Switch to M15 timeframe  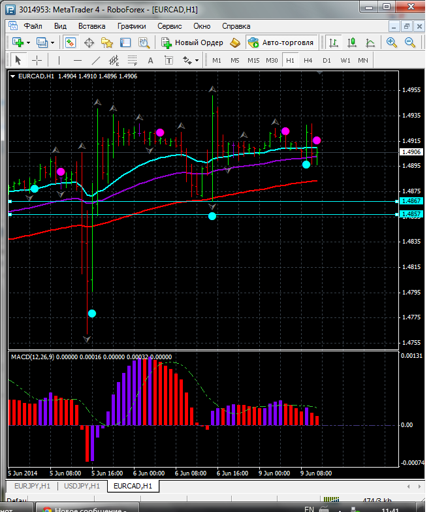pos(253,60)
